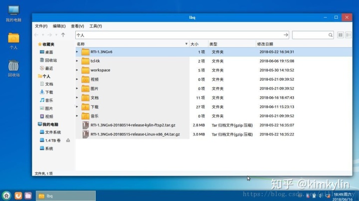This screenshot has height=201, width=359.
Task: Go back with the left arrow button
Action: tap(36, 35)
